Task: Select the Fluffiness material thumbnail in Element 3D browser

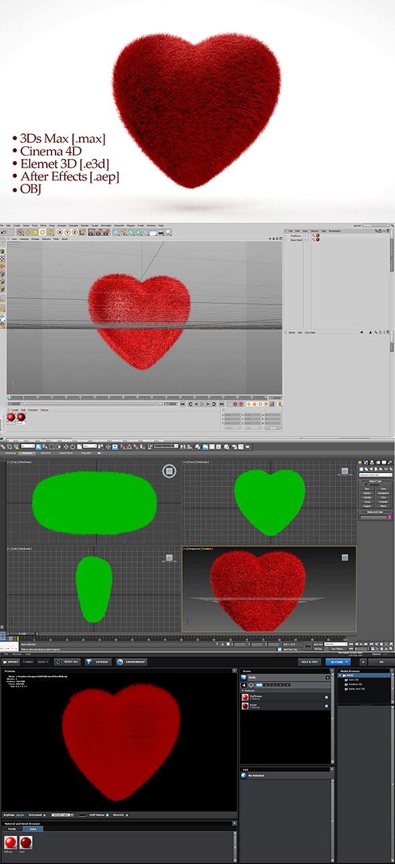Action: pyautogui.click(x=11, y=843)
